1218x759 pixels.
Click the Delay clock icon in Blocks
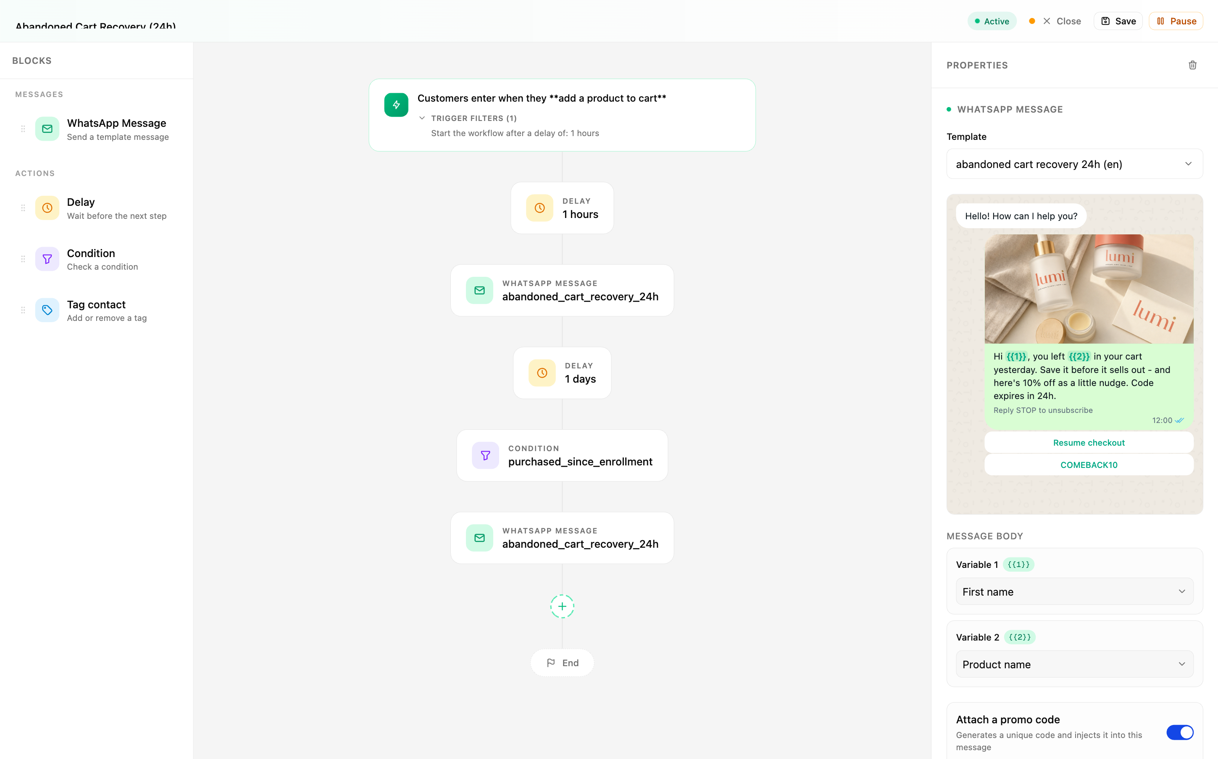47,208
